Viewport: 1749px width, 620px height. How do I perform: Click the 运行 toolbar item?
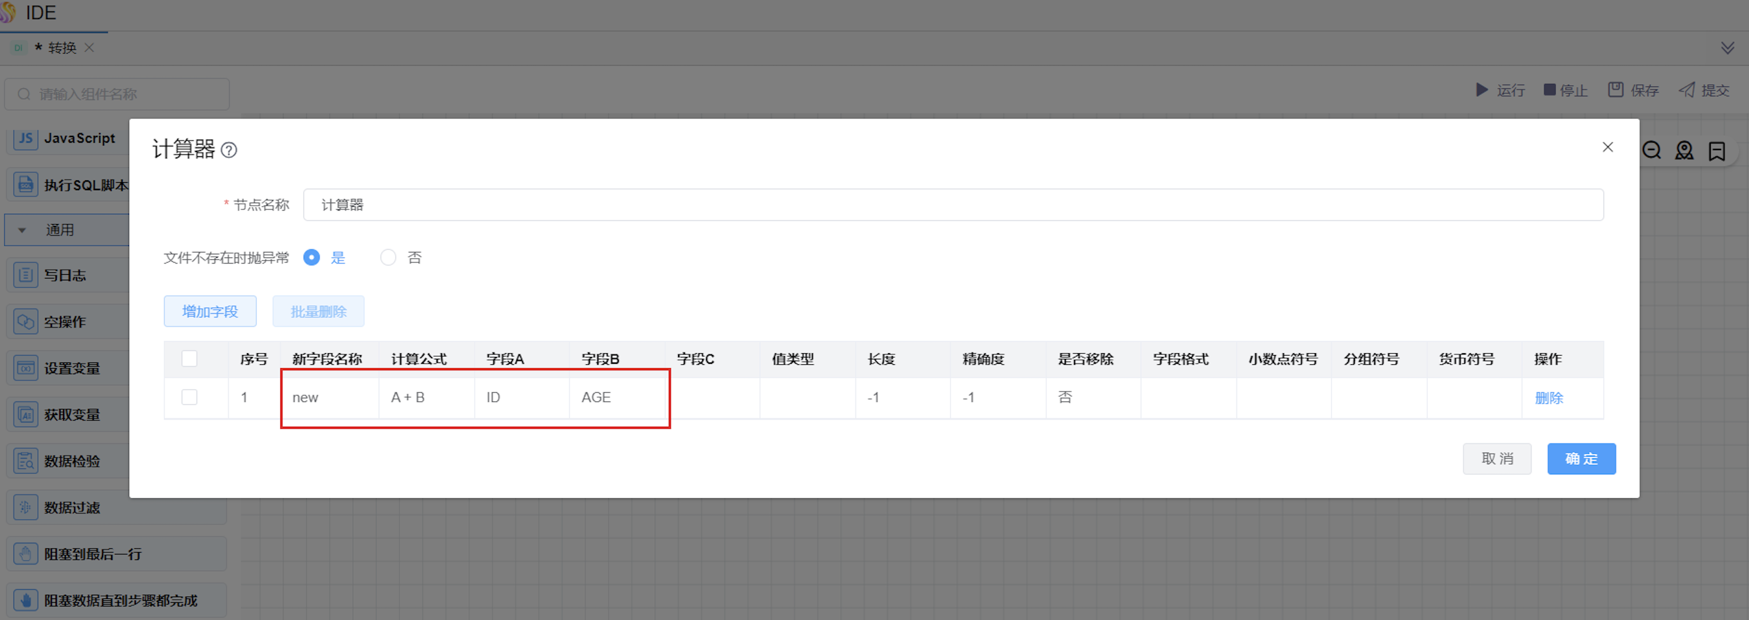(1500, 90)
